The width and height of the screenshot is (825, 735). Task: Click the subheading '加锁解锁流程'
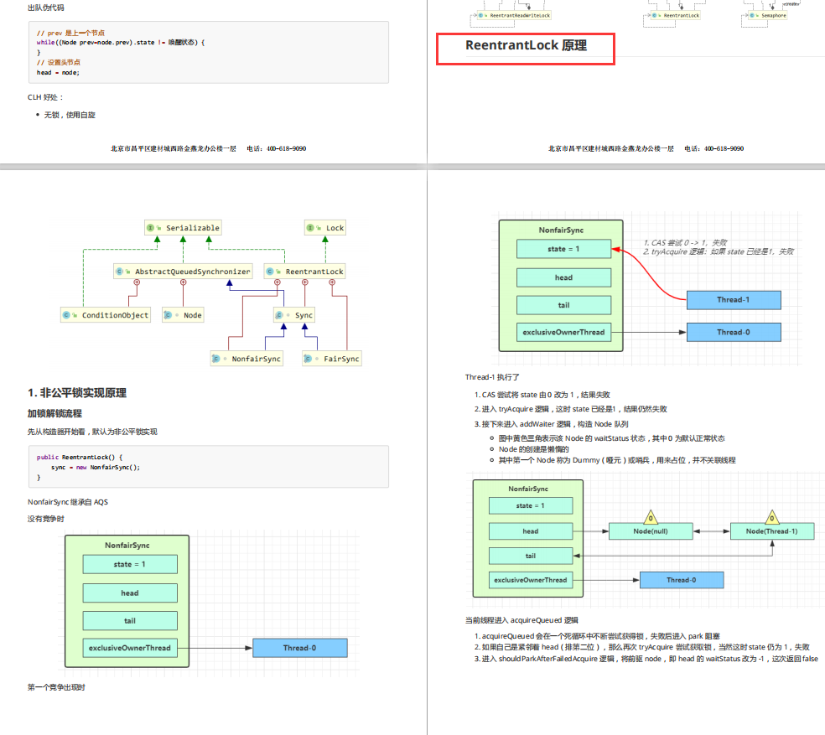(54, 413)
